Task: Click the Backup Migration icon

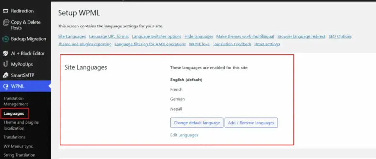Action: [x=6, y=39]
